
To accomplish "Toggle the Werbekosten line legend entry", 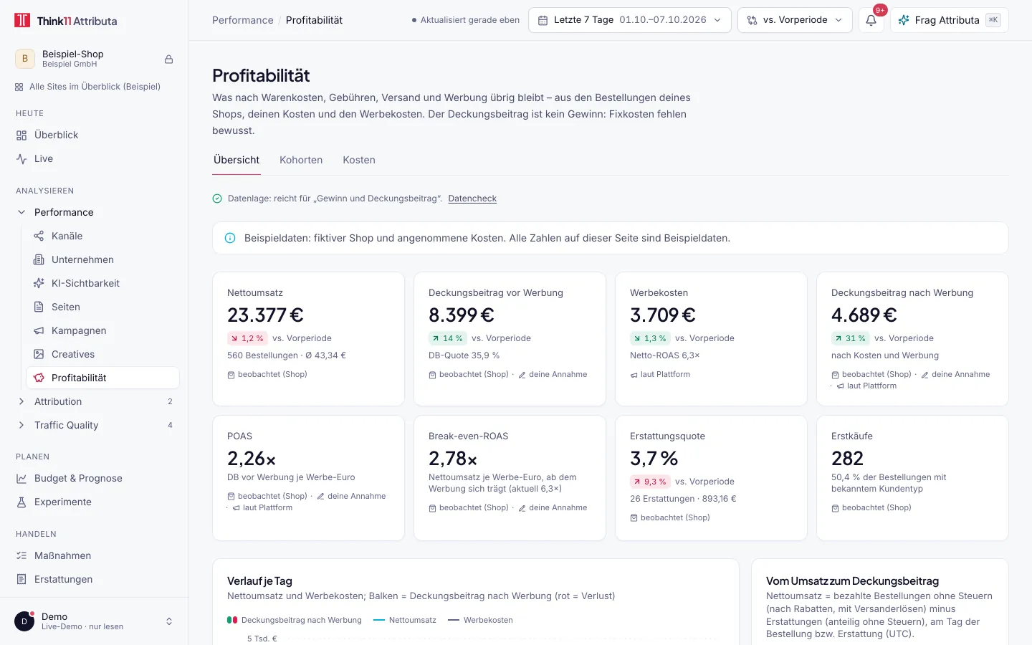I will coord(480,620).
